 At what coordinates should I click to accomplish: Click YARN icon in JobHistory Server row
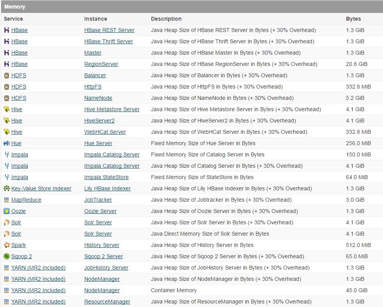(x=7, y=268)
